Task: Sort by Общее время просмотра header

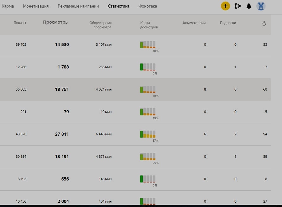Action: tap(101, 25)
